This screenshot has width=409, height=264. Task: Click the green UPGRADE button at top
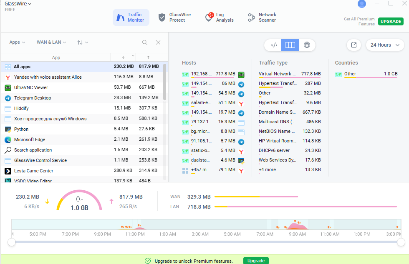[x=391, y=21]
